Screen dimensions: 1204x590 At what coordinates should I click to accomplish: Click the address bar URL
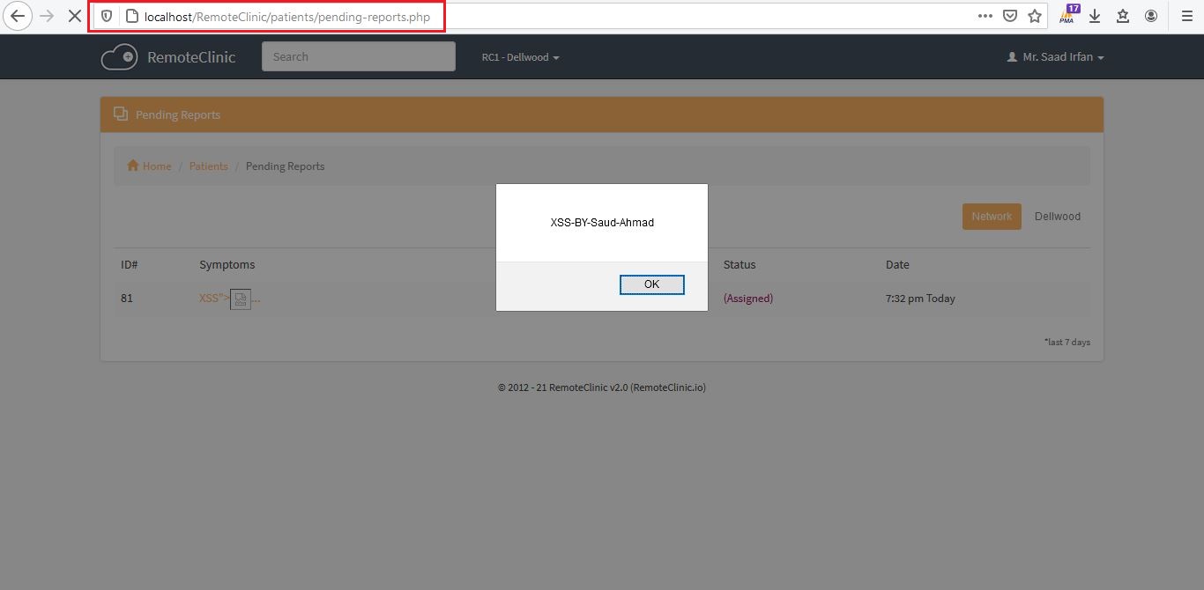(x=287, y=17)
